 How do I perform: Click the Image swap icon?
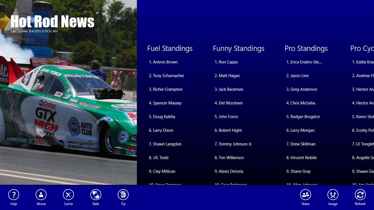[x=333, y=195]
